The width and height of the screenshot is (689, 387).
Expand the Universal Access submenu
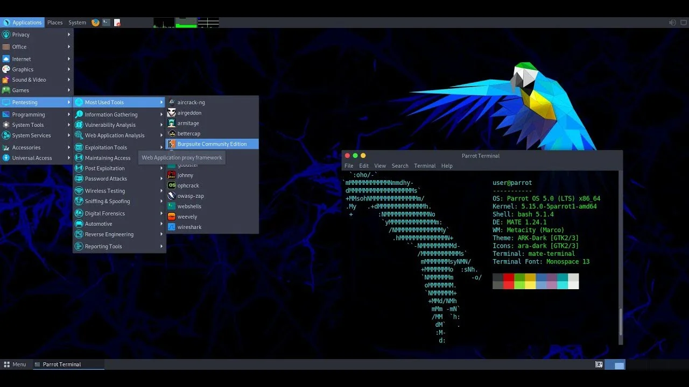(37, 158)
